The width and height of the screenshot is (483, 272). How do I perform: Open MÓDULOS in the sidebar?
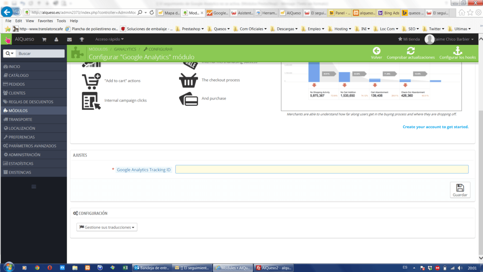tap(33, 110)
